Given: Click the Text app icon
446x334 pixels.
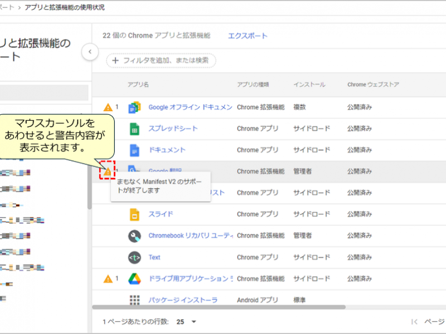Looking at the screenshot, I should (x=134, y=257).
